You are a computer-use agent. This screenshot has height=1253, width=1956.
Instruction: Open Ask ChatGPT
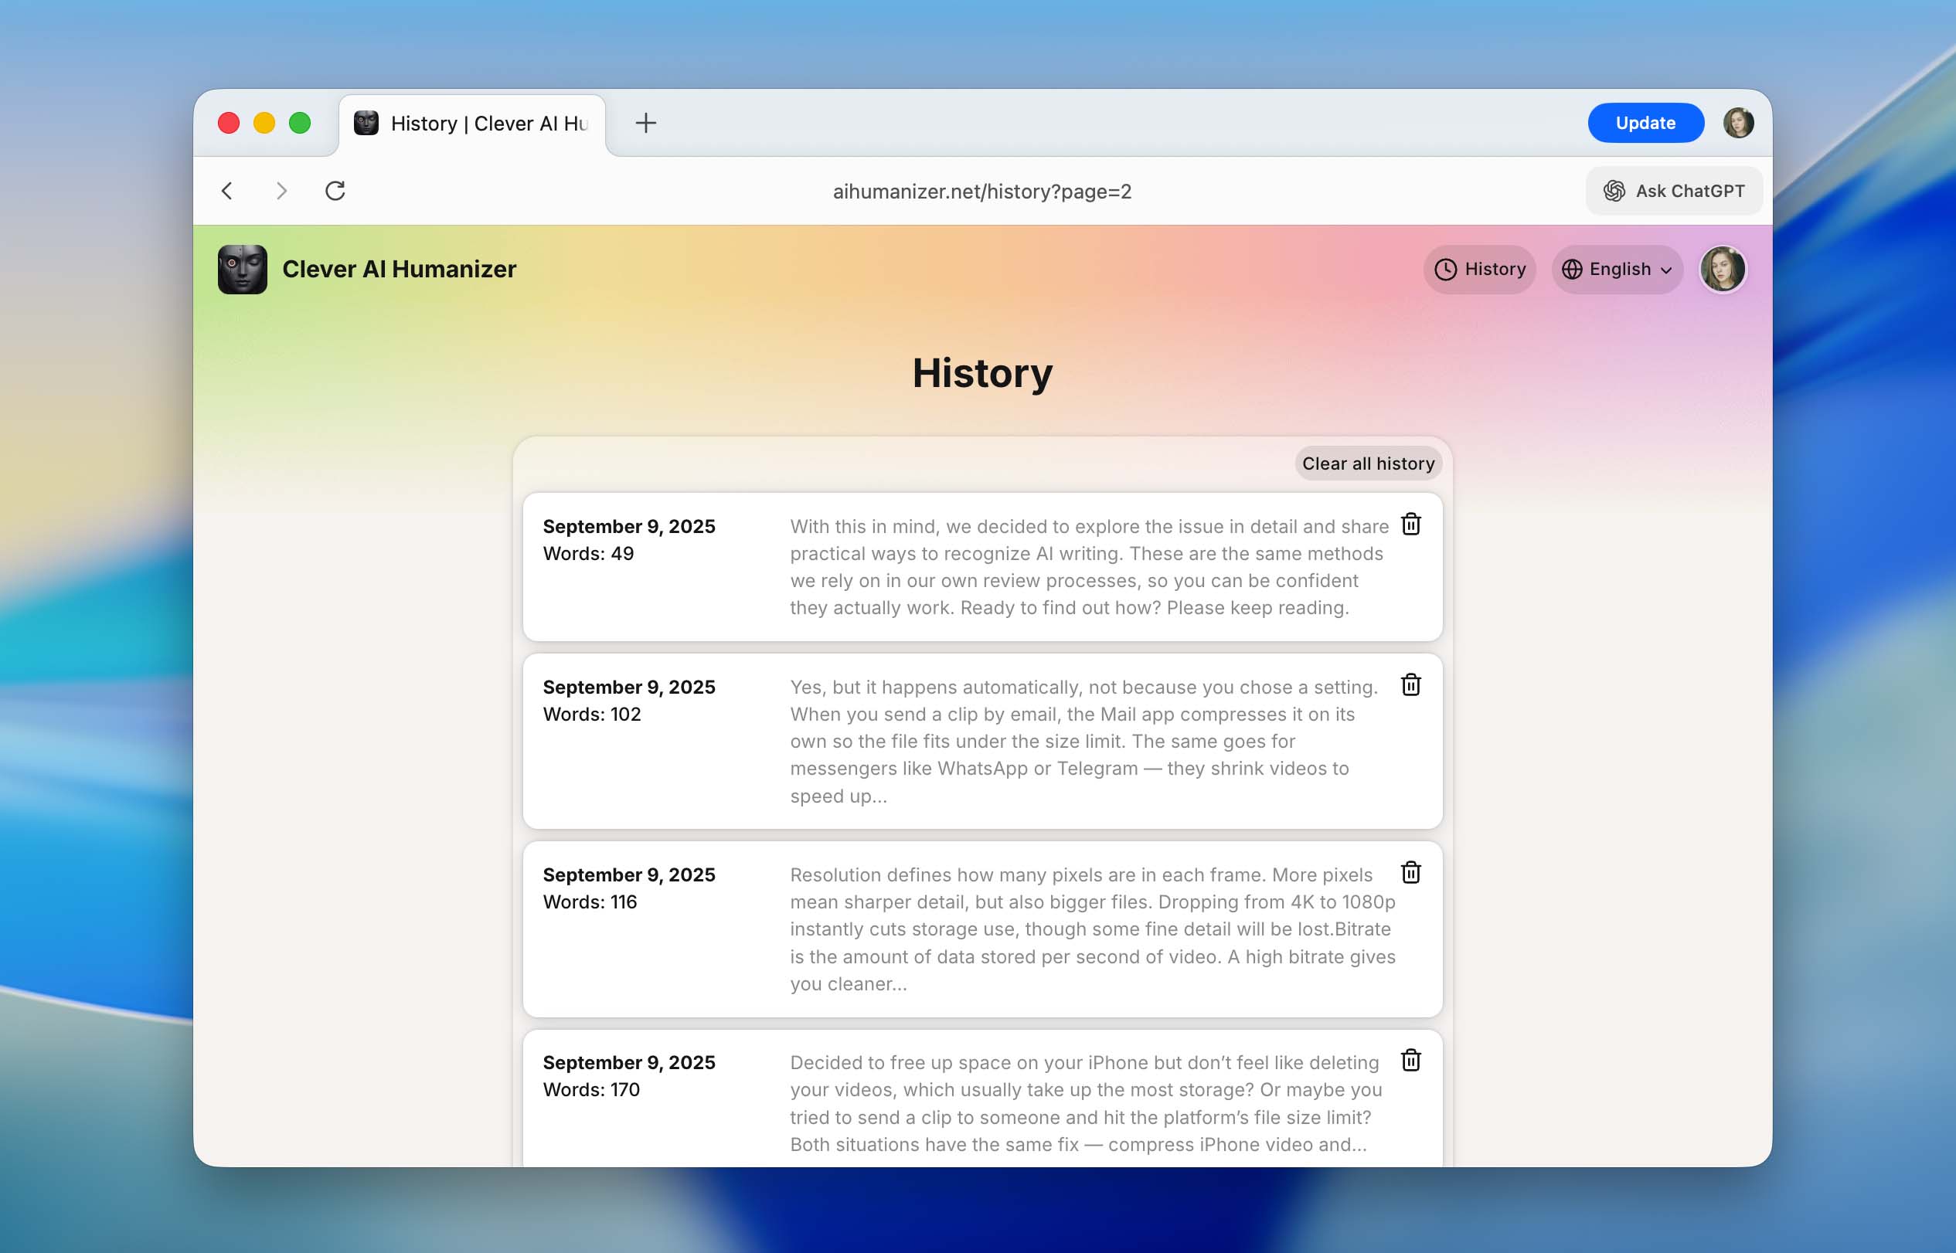[x=1674, y=192]
